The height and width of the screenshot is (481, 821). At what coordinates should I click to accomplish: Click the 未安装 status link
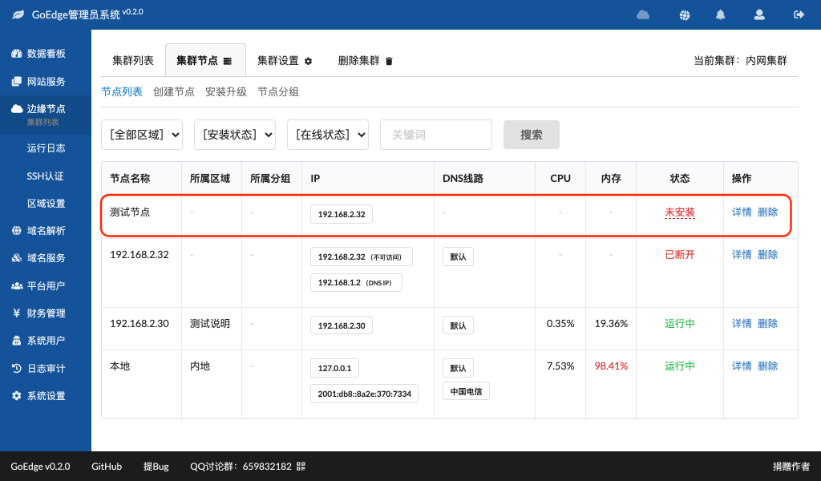click(680, 212)
